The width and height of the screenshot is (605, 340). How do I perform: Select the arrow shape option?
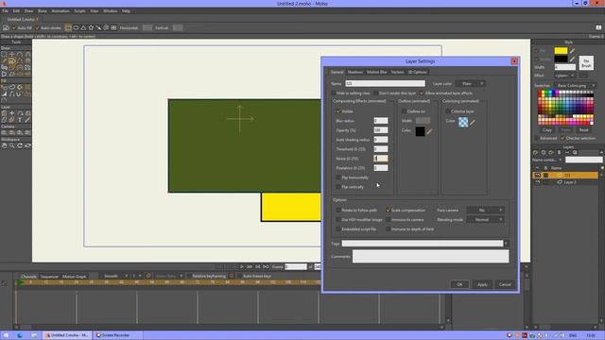(98, 27)
